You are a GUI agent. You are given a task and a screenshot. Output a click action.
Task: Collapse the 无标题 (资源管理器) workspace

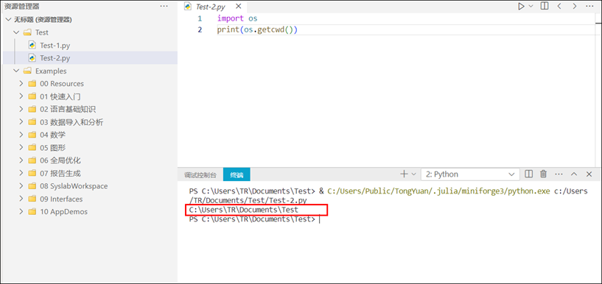(7, 20)
